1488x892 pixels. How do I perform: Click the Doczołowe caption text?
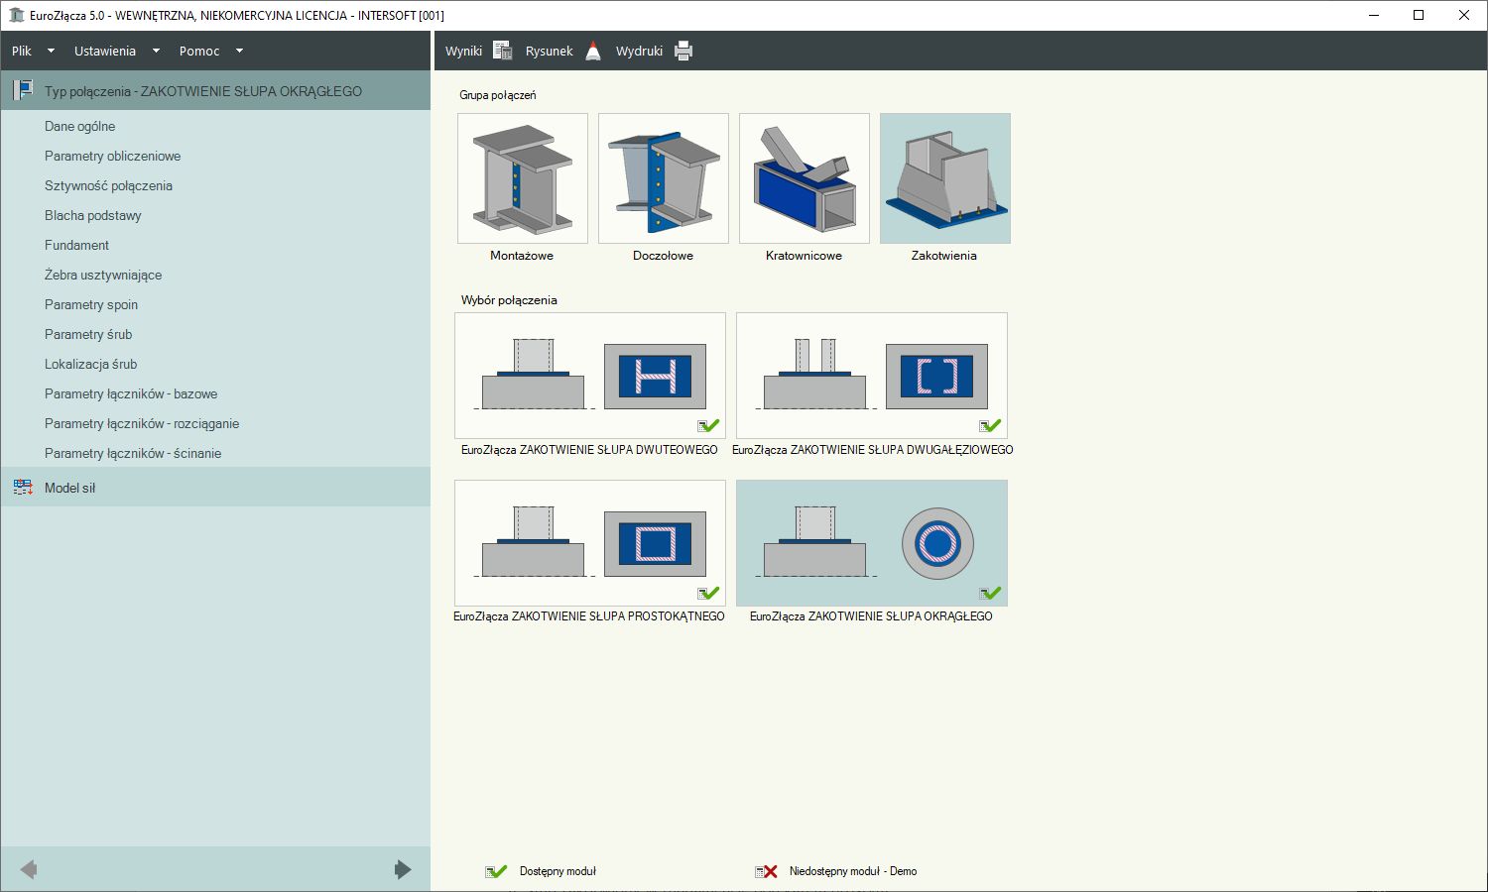[x=663, y=255]
